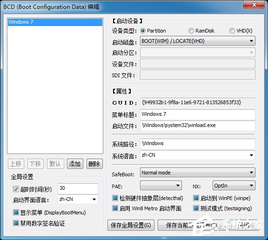Image resolution: width=268 pixels, height=240 pixels.
Task: Toggle the 禁用数字签名验证 checkbox
Action: coord(16,223)
